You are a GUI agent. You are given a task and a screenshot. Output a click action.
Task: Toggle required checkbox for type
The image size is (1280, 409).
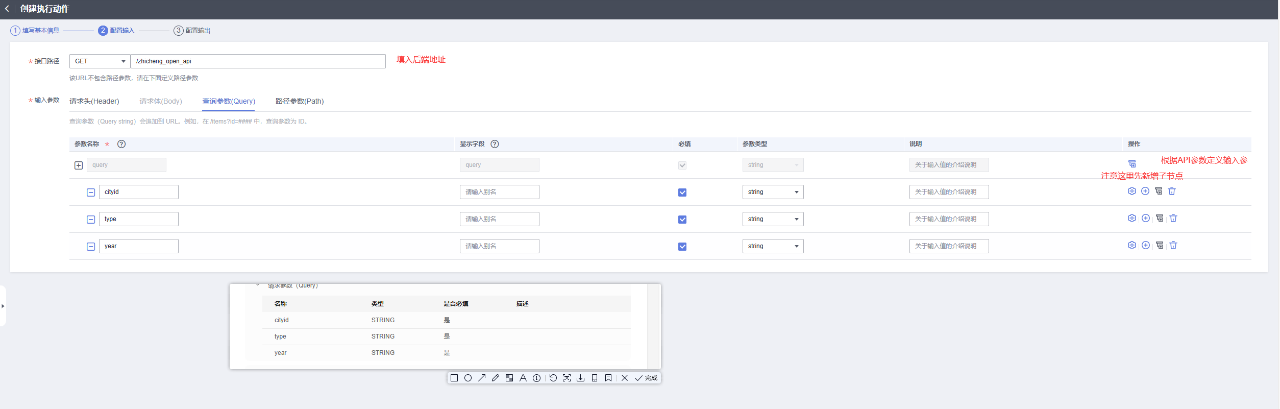[x=682, y=220]
